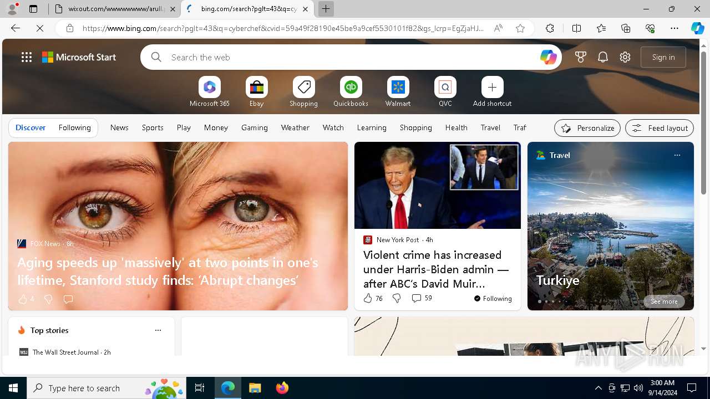710x399 pixels.
Task: Open the Favorites list
Action: point(601,28)
